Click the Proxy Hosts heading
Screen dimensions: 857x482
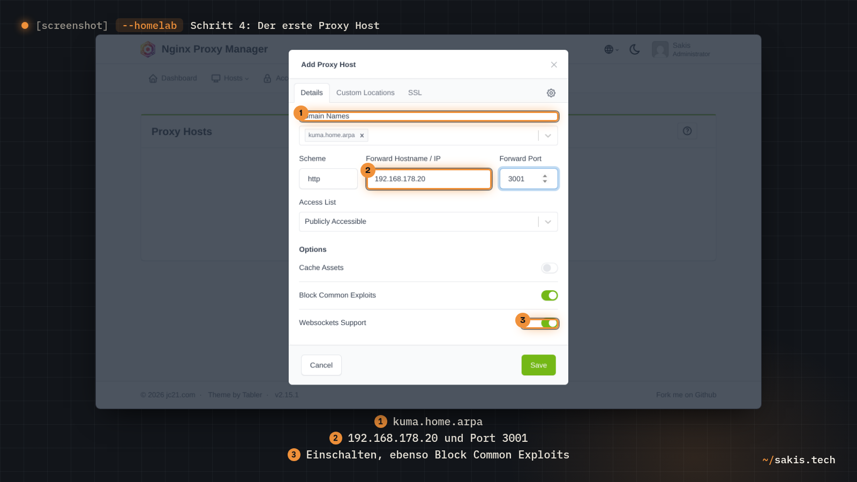coord(182,132)
